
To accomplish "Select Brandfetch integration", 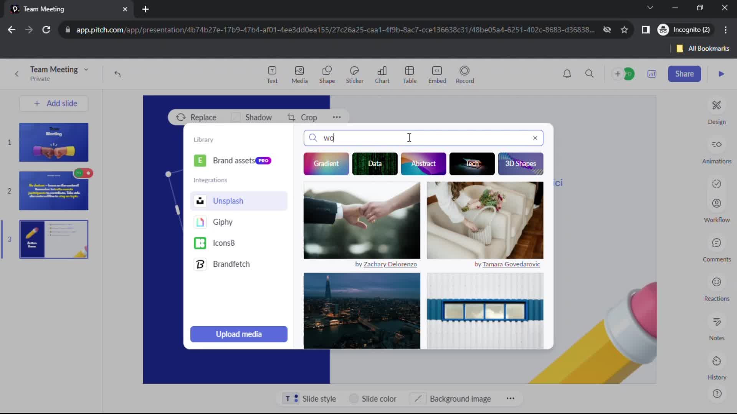I will pyautogui.click(x=239, y=264).
